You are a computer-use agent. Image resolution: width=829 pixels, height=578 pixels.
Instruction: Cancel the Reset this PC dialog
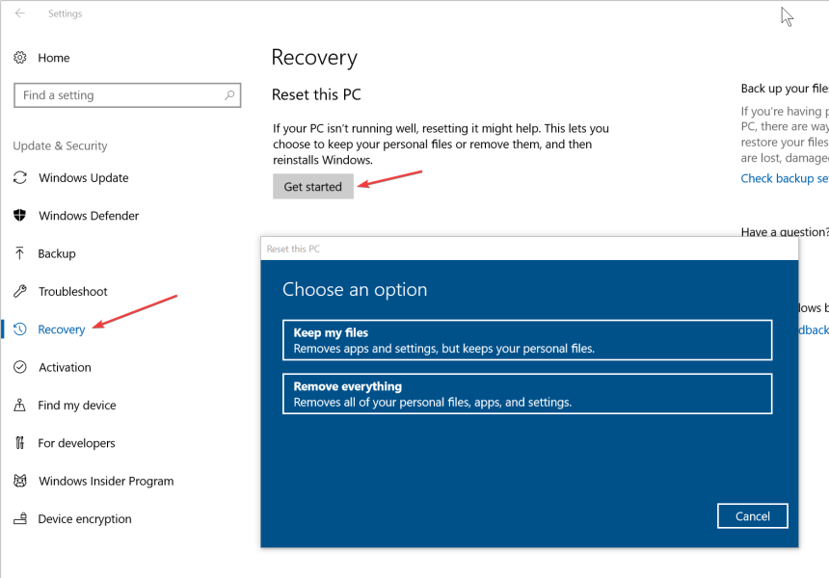click(752, 515)
